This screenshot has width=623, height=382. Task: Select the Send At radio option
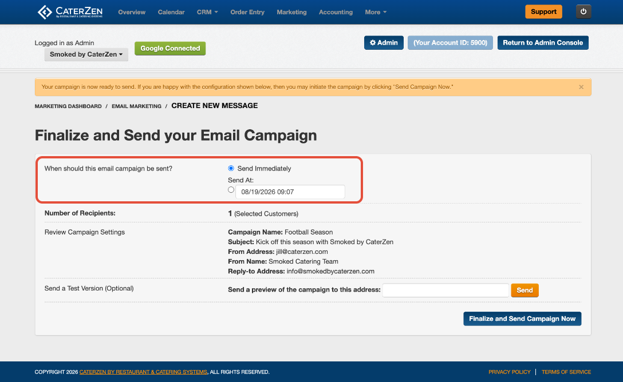[x=231, y=190]
